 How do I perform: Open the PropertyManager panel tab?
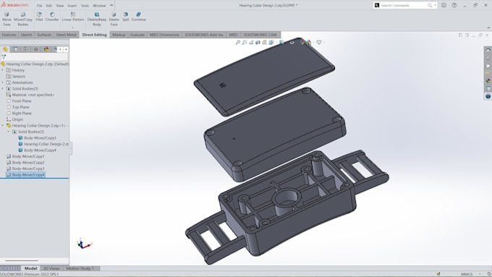coord(15,49)
